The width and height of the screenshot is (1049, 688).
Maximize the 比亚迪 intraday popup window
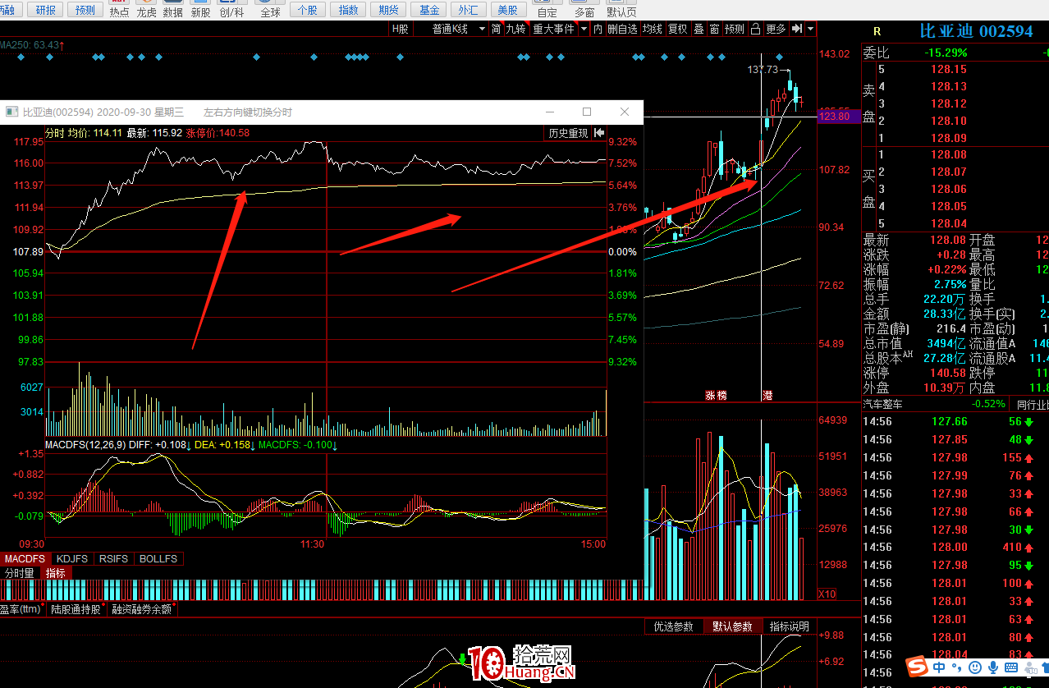pos(587,112)
